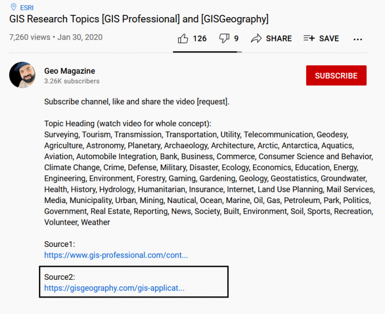The height and width of the screenshot is (314, 385).
Task: Open the gis-professional.com source link
Action: click(x=116, y=255)
